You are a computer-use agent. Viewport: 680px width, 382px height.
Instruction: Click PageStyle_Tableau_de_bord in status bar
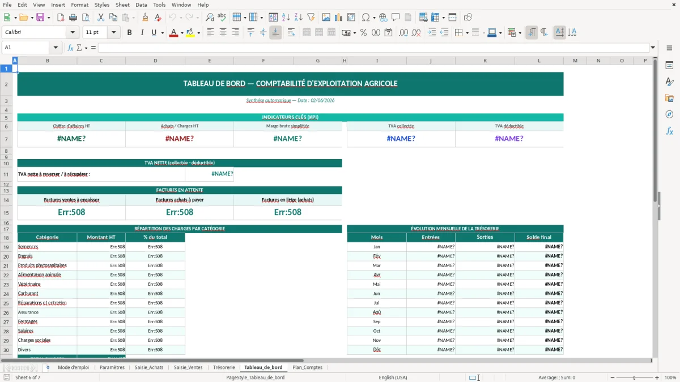(x=255, y=377)
